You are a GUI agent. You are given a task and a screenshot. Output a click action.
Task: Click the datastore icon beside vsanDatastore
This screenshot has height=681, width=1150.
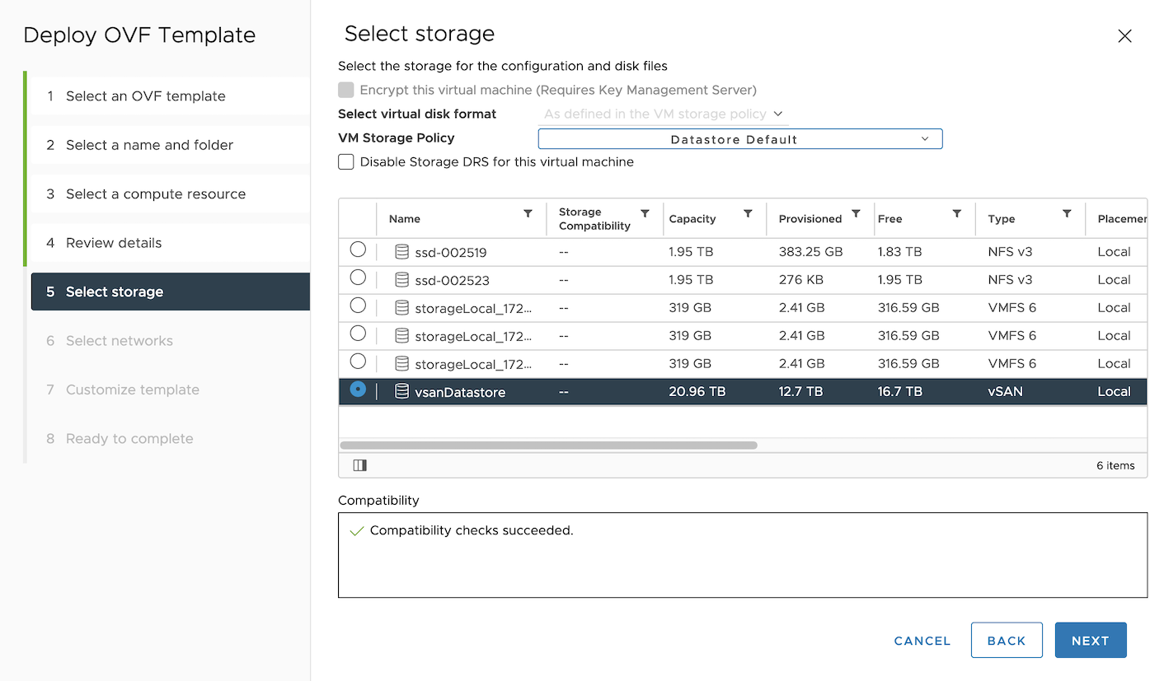coord(401,391)
